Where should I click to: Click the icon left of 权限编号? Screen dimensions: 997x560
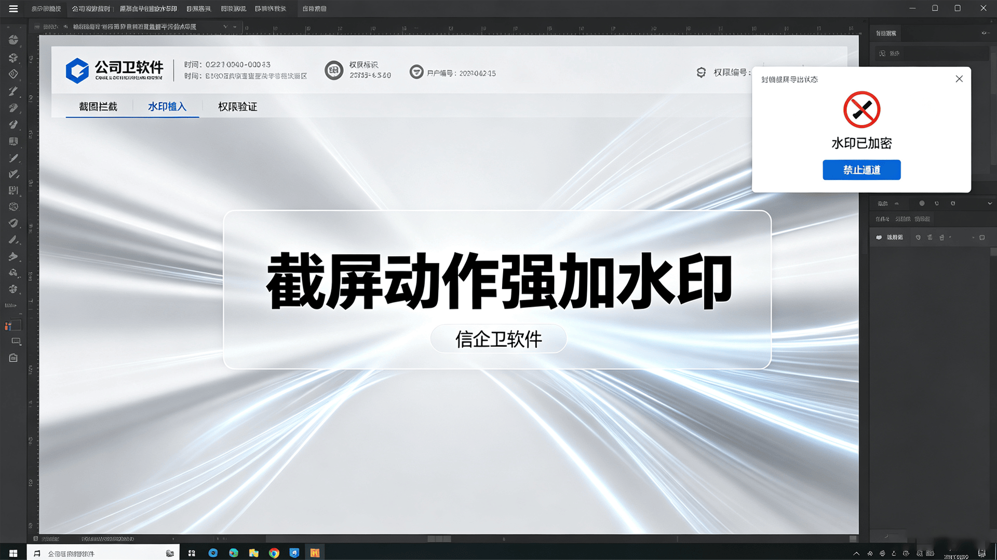tap(701, 73)
